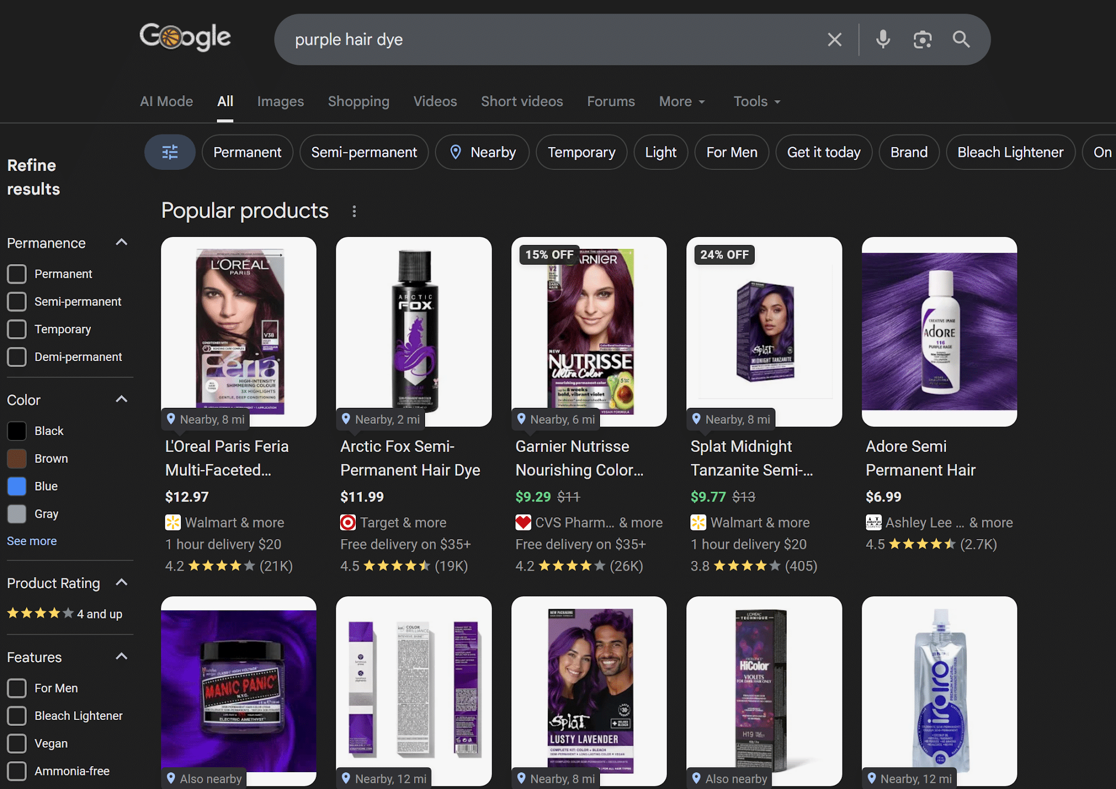Clear the search query with X

[834, 40]
